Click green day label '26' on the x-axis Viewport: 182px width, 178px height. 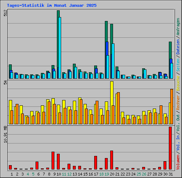(x=144, y=174)
